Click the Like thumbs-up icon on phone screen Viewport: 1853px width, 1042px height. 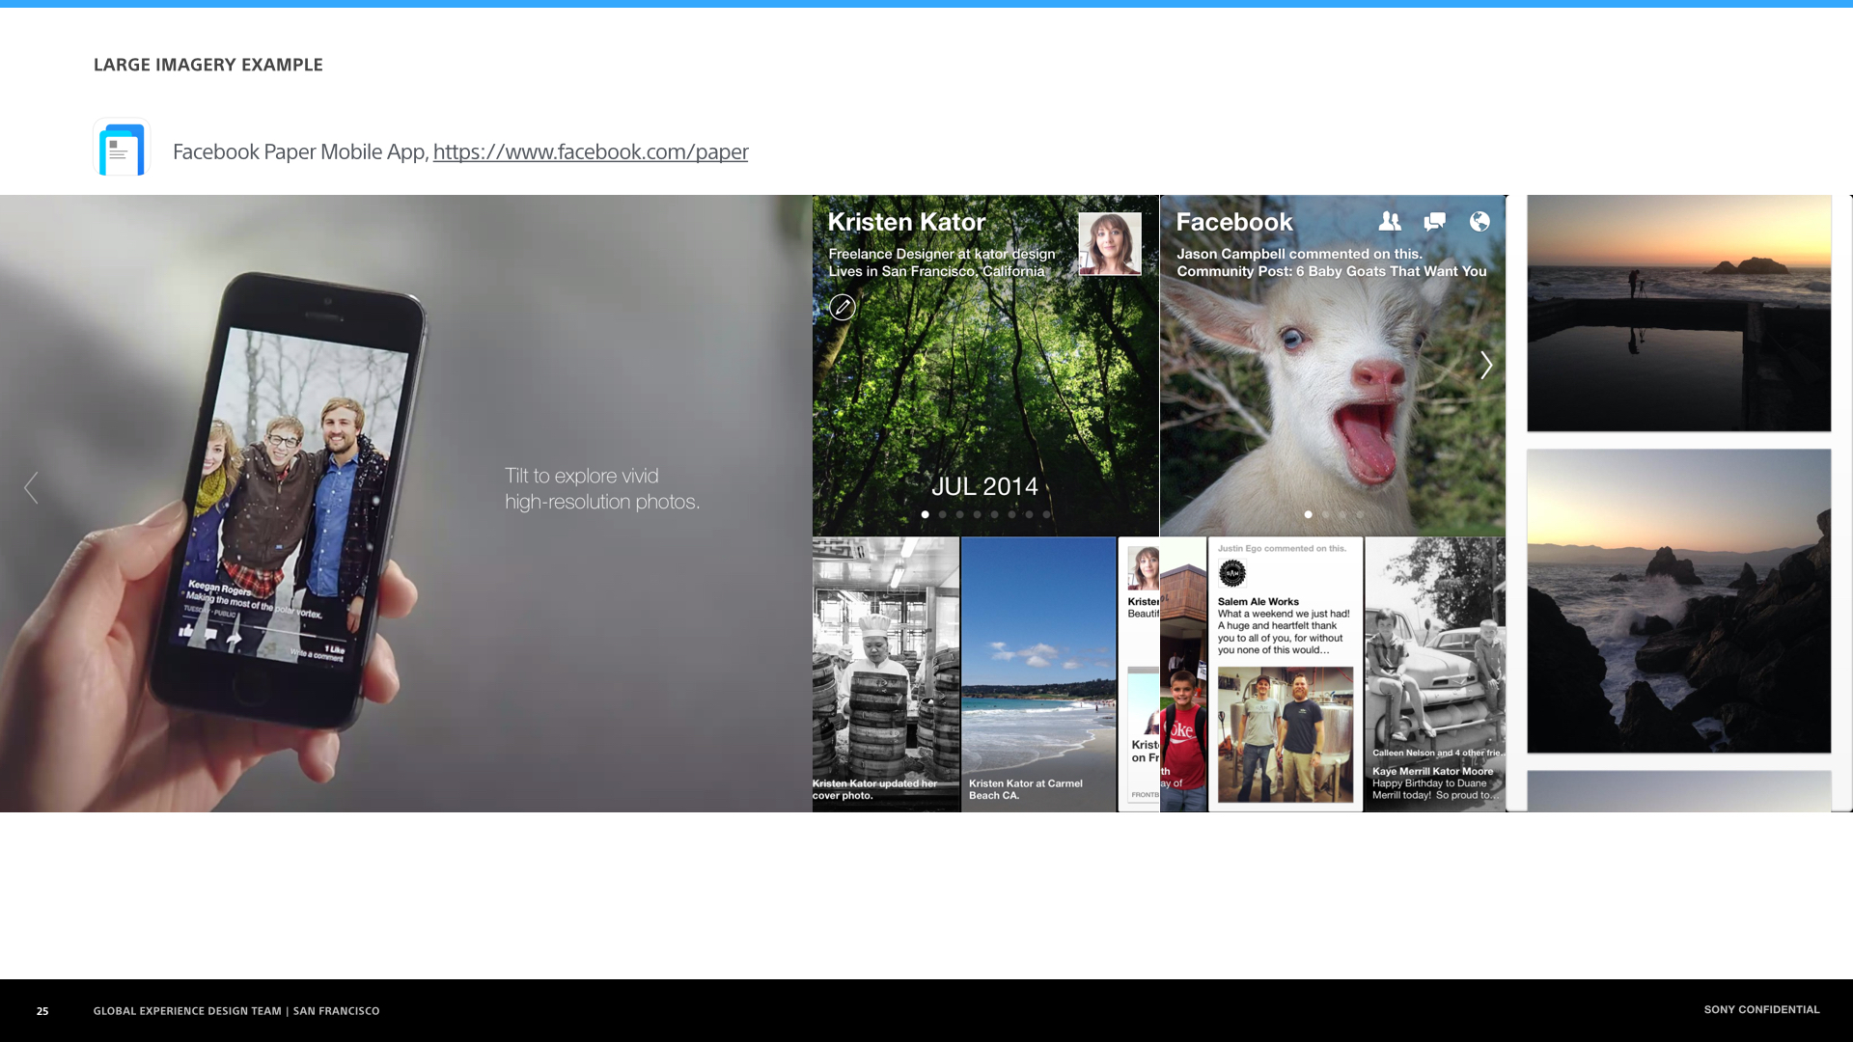186,630
